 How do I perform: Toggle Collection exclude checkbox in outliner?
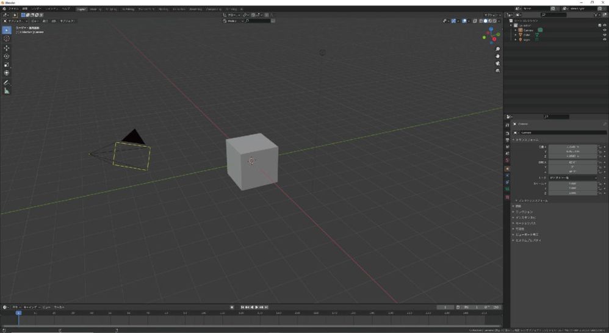[600, 25]
